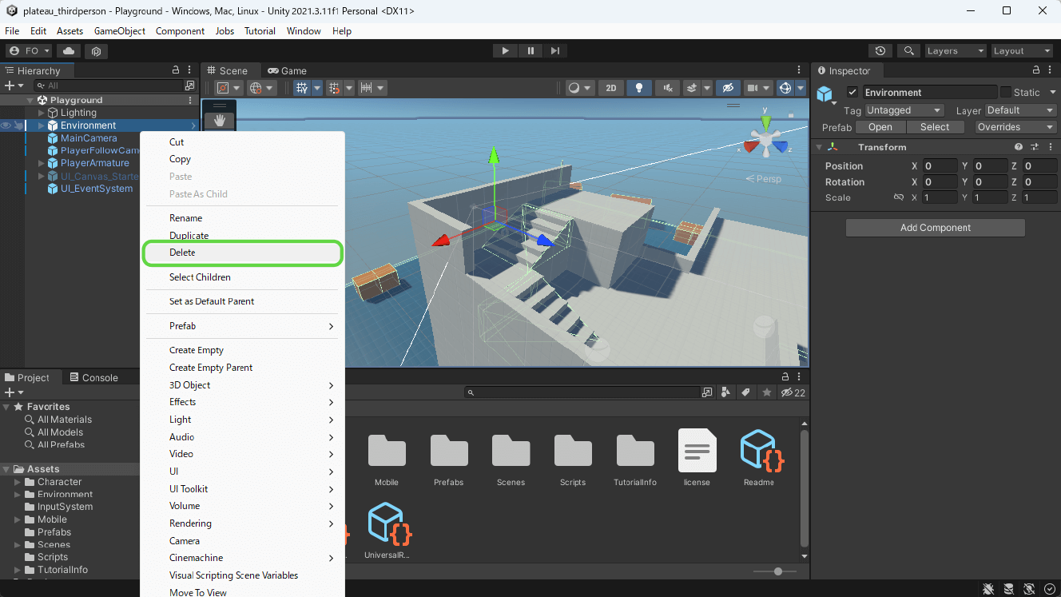This screenshot has height=597, width=1061.
Task: Open the Layers dropdown
Action: 955,50
